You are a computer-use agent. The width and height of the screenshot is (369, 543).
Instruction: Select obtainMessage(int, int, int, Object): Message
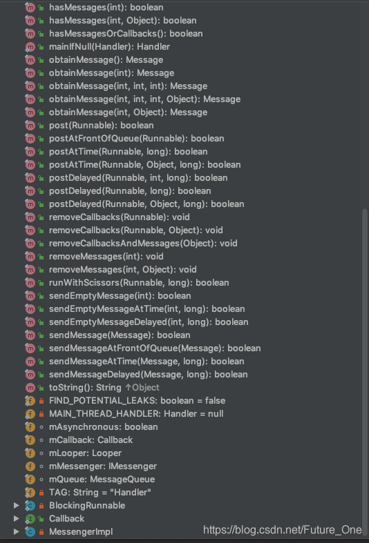pyautogui.click(x=144, y=99)
